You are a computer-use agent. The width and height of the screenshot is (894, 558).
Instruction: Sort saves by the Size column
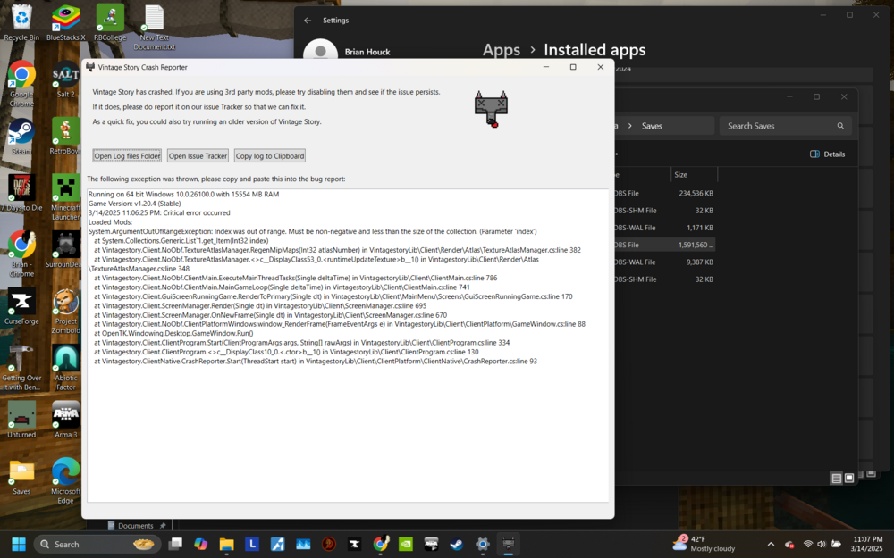point(682,174)
